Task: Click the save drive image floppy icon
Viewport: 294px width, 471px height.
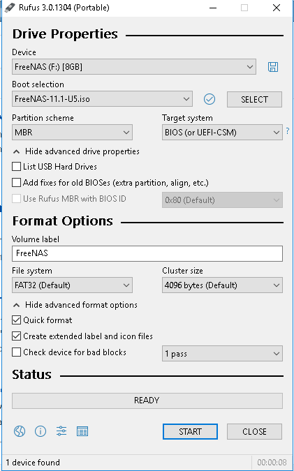Action: [x=273, y=67]
